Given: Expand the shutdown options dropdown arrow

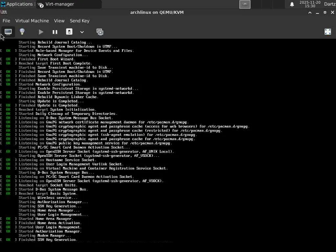Looking at the screenshot, I should coord(82,32).
